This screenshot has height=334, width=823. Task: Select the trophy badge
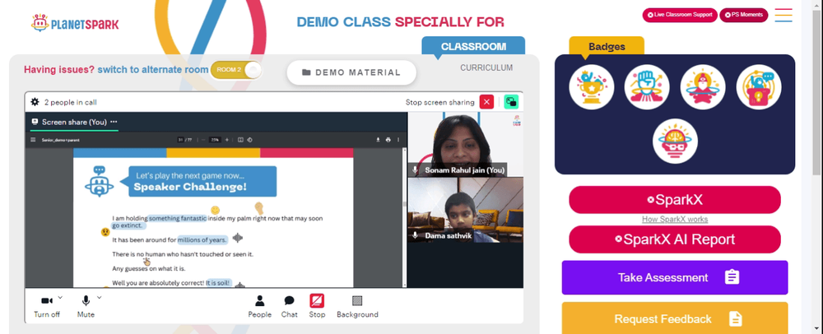(592, 87)
